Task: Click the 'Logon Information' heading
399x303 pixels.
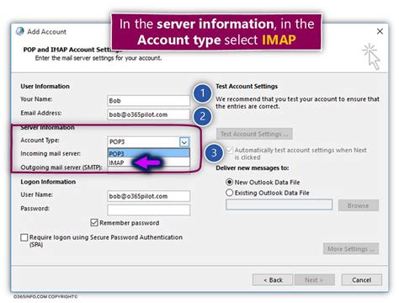Action: pos(48,182)
